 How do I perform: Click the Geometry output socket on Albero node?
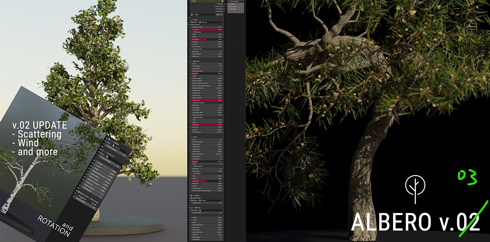coord(224,4)
